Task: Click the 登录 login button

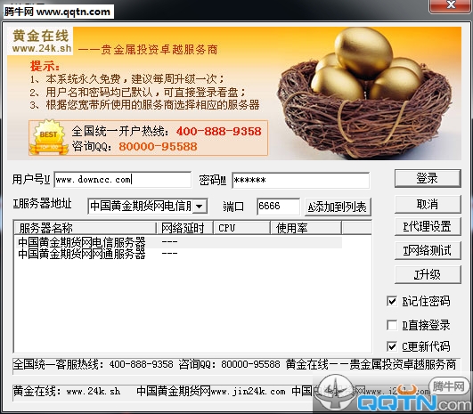Action: [x=428, y=178]
